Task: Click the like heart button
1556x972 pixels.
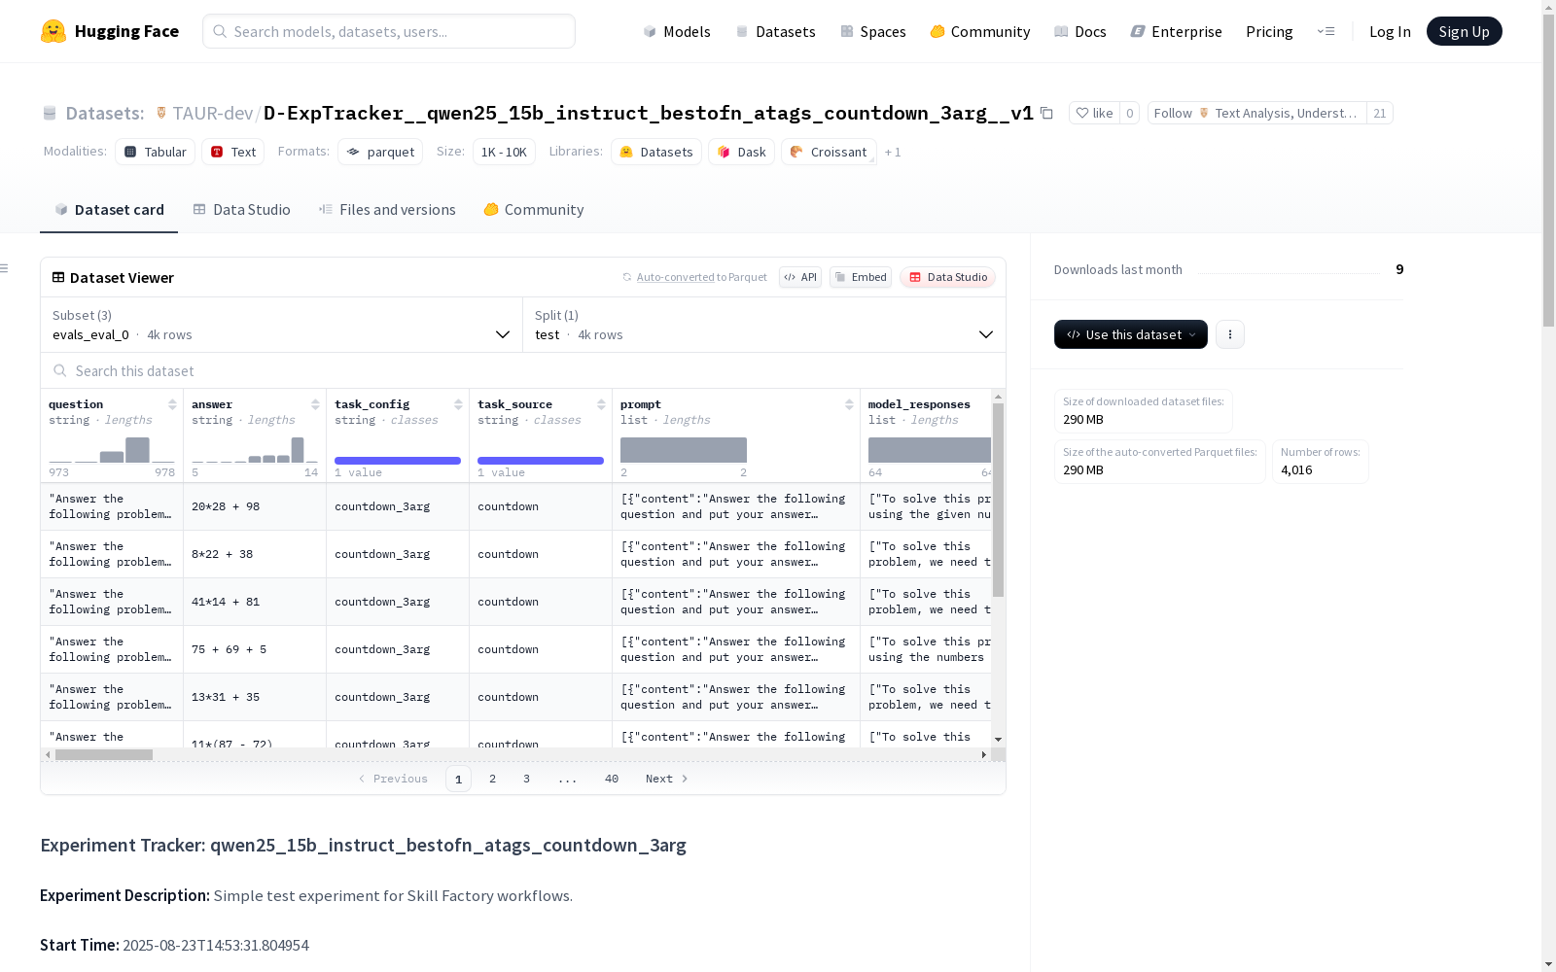Action: pyautogui.click(x=1094, y=113)
